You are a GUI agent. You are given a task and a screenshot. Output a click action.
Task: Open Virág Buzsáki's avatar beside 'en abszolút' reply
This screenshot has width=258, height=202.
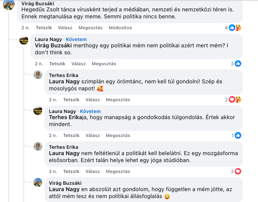(x=38, y=182)
